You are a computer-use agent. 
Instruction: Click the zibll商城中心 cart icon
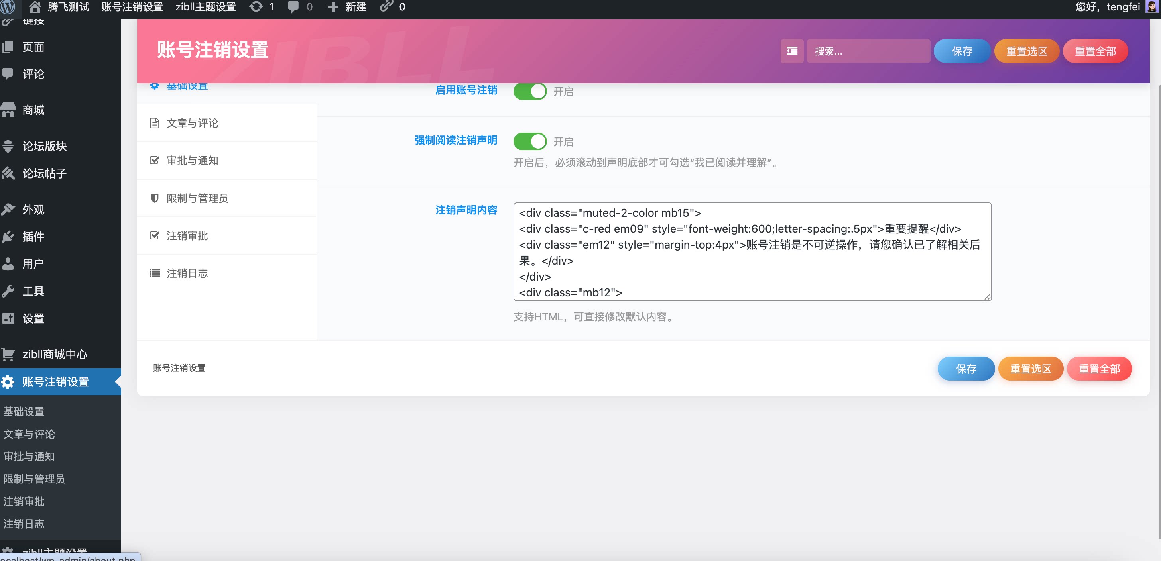8,354
